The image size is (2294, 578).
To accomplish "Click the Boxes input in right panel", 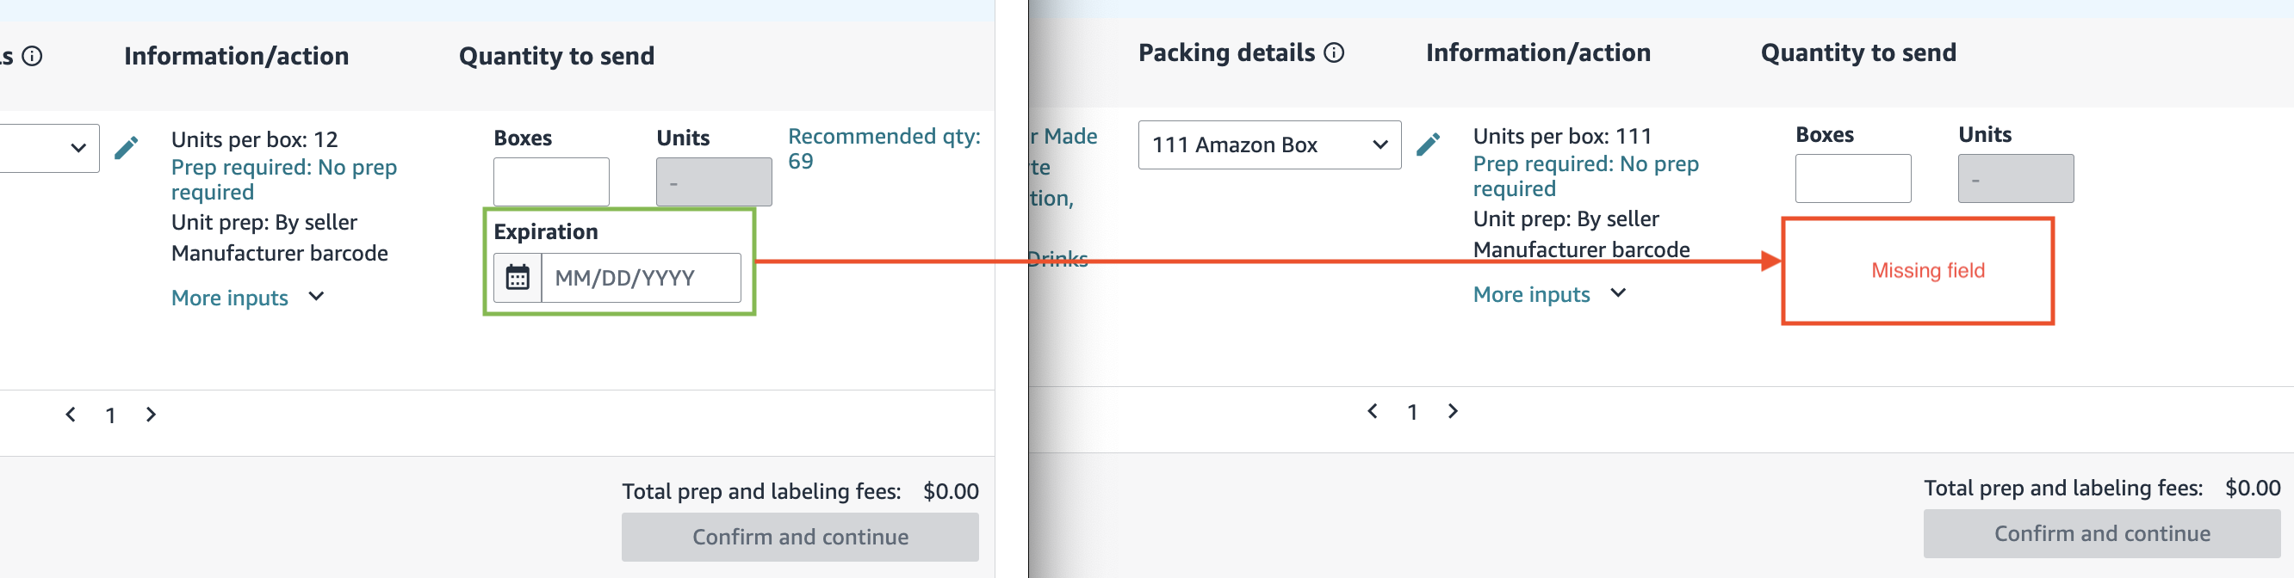I will (1853, 179).
